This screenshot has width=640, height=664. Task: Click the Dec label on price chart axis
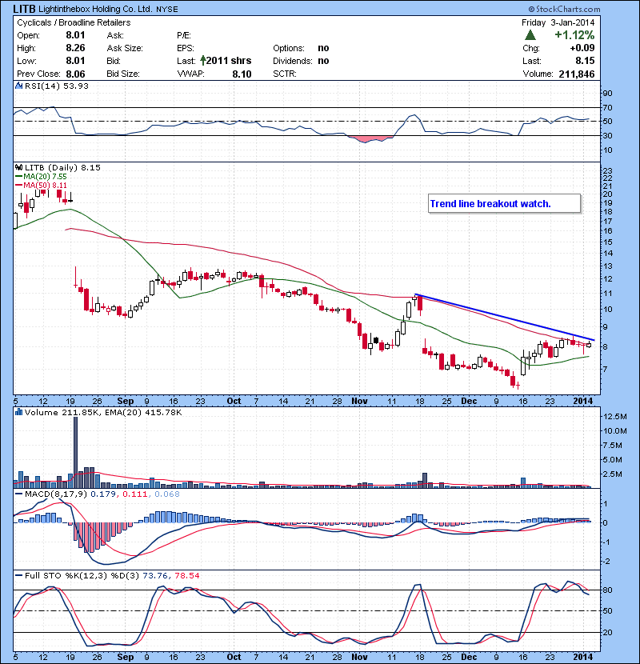point(469,401)
